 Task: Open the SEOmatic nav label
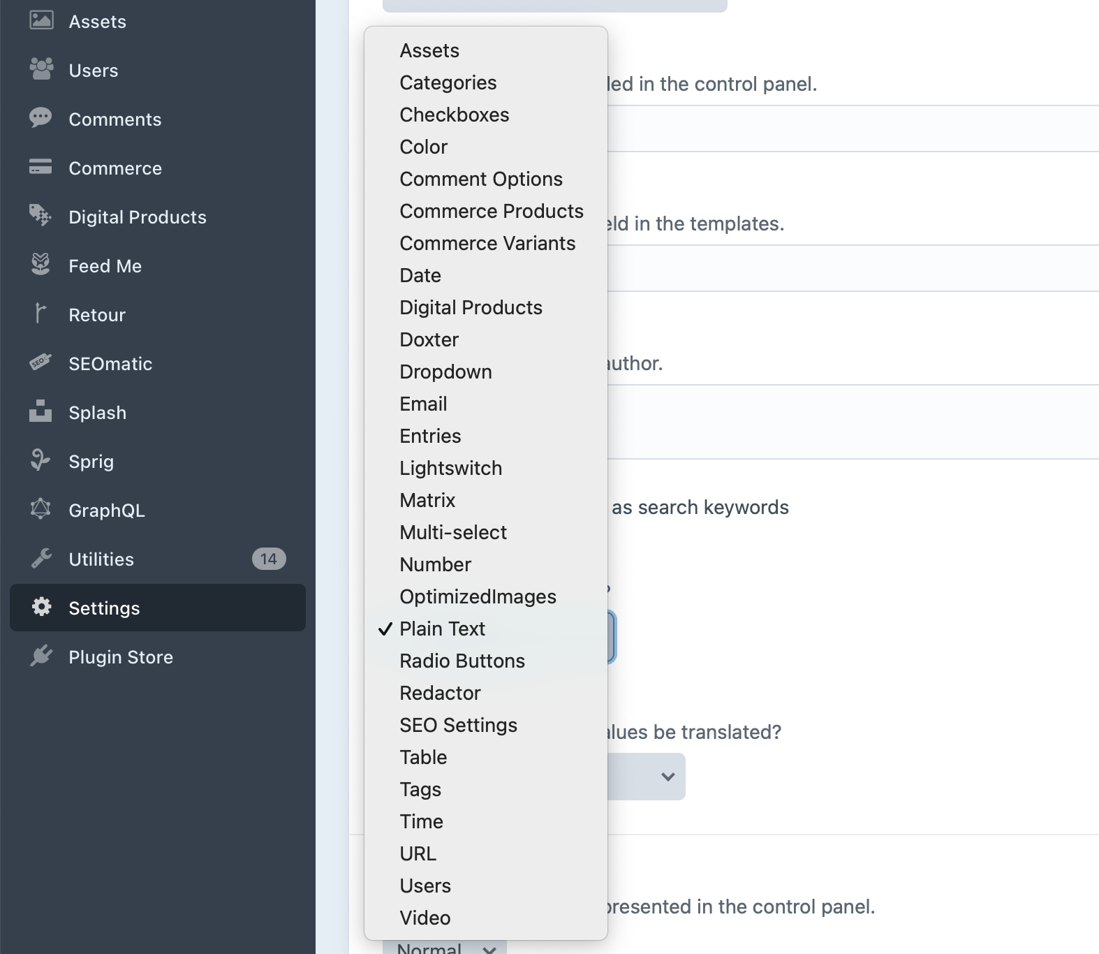pyautogui.click(x=110, y=364)
